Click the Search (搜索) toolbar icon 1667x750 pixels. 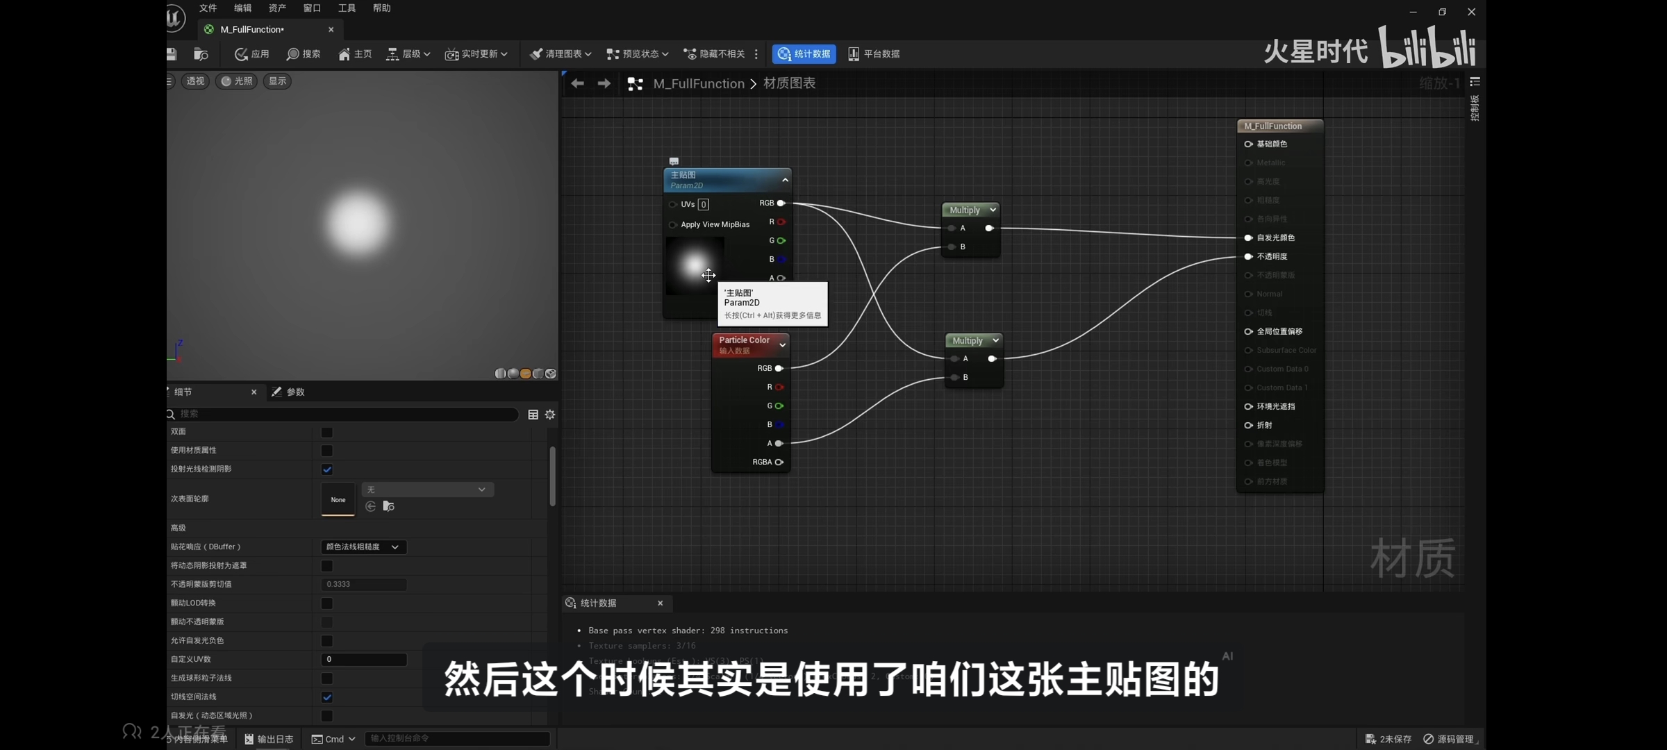tap(293, 54)
